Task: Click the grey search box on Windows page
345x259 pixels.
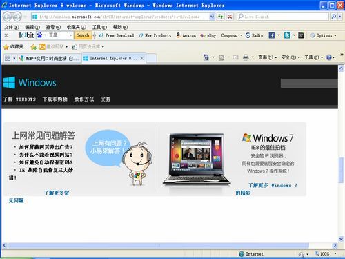Action: [309, 83]
